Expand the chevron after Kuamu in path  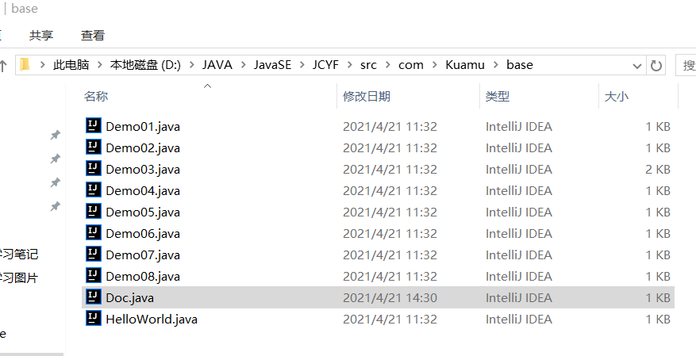497,65
